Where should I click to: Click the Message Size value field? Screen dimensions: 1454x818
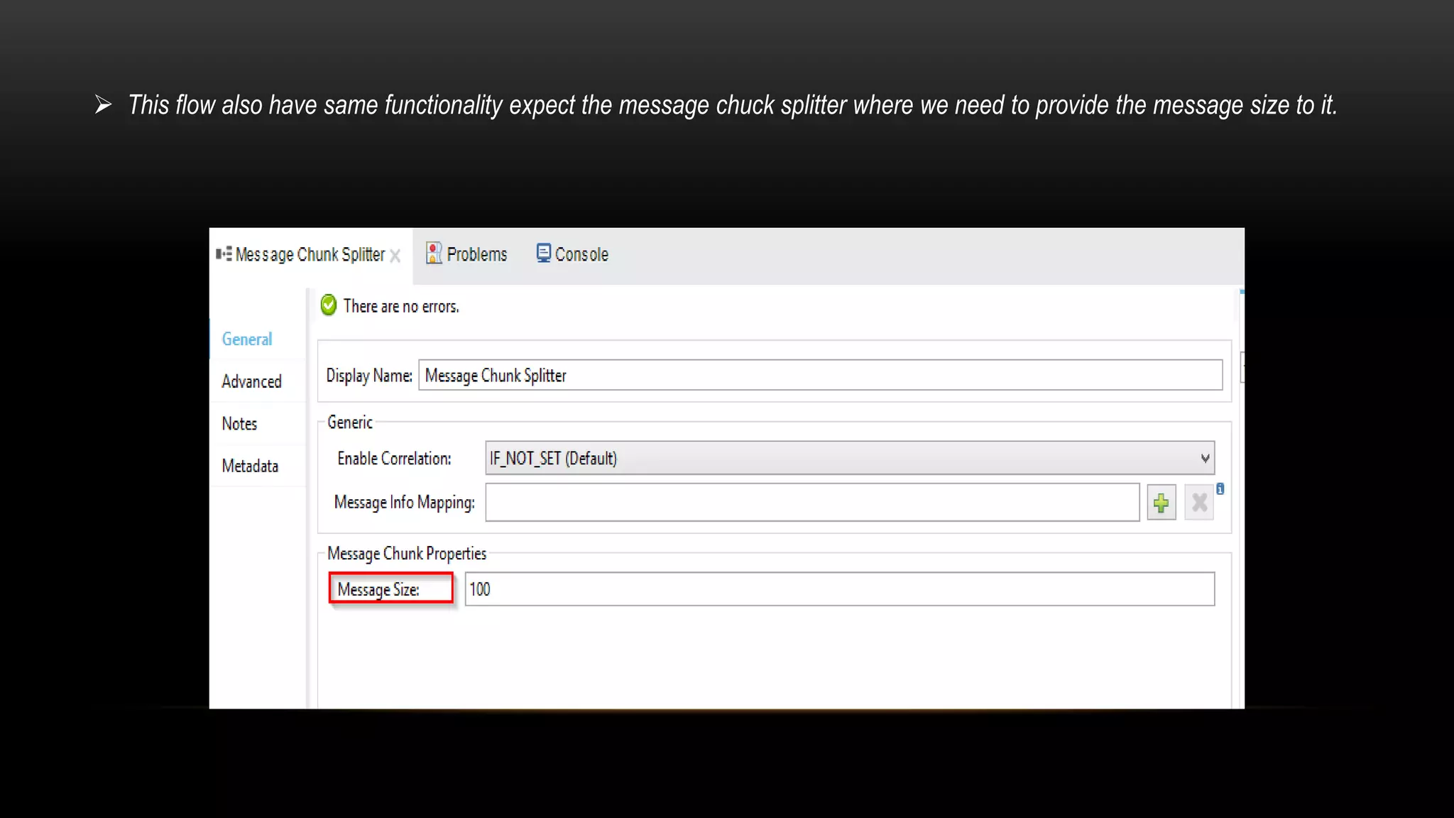(x=839, y=589)
